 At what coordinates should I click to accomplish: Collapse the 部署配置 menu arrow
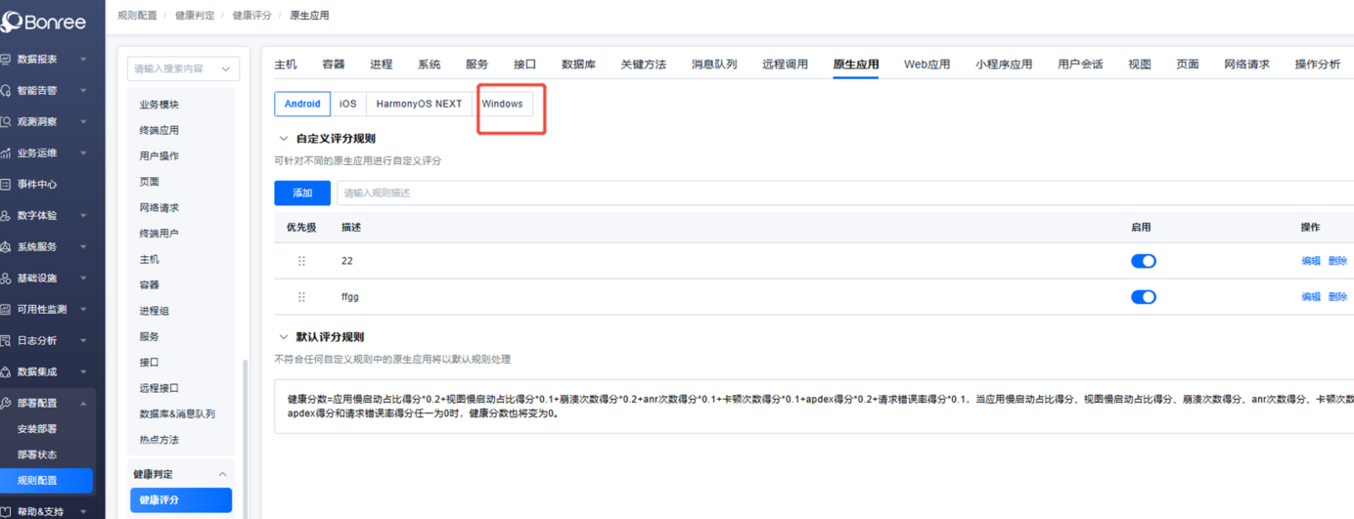pos(83,404)
